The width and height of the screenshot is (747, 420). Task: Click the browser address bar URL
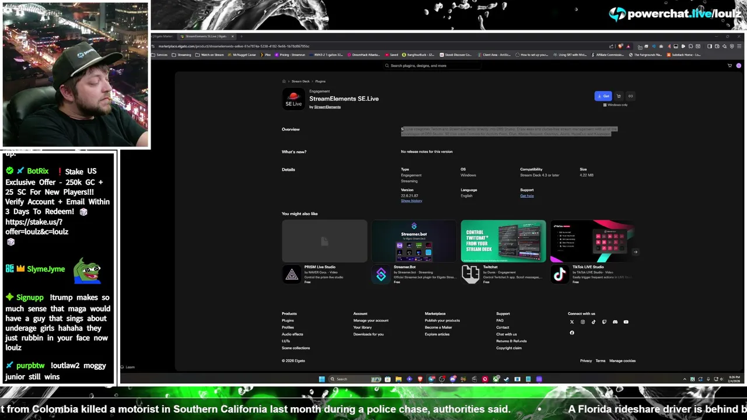235,46
